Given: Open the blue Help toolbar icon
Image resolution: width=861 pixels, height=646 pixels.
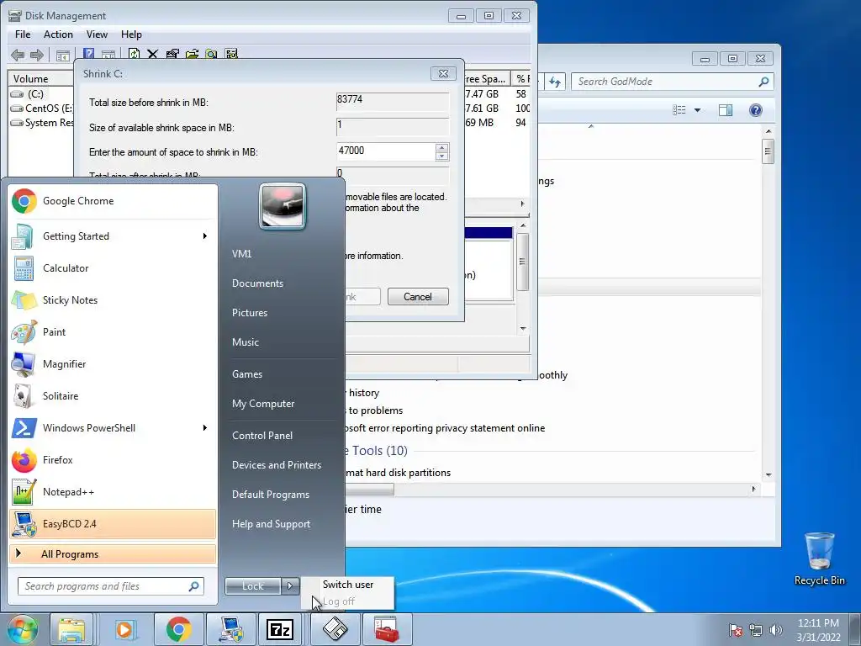Looking at the screenshot, I should 88,53.
